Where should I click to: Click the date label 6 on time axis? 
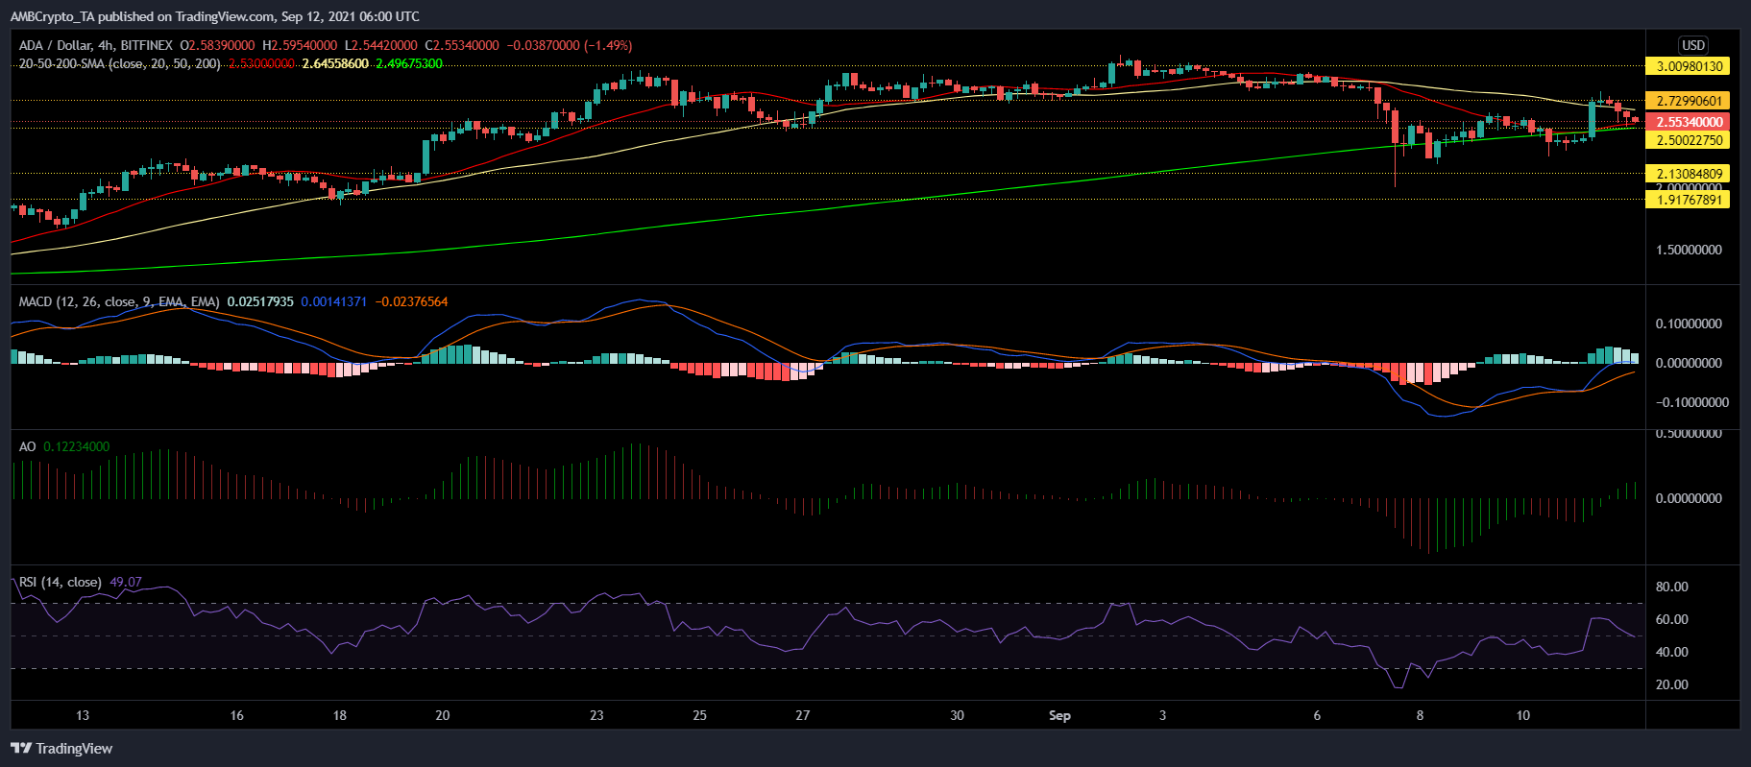[x=1317, y=715]
